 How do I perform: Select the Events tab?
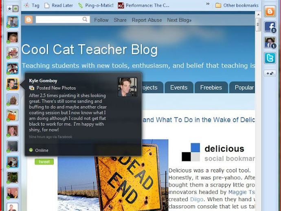point(179,88)
